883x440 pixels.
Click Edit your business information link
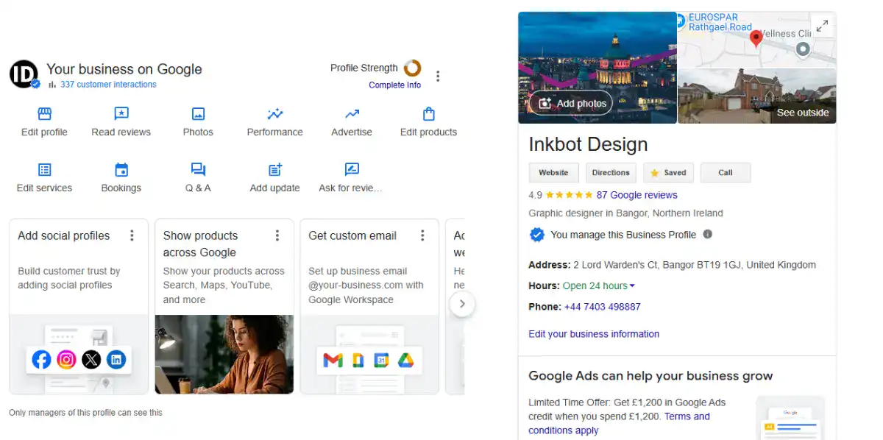(x=594, y=334)
